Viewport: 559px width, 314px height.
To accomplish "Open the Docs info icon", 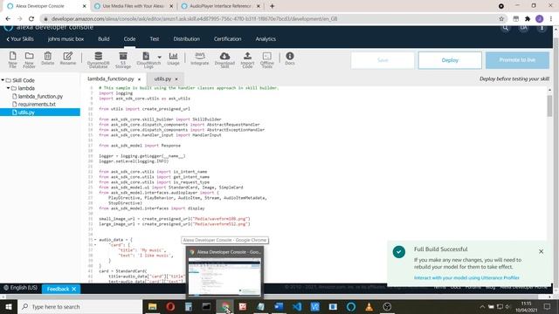I will coord(290,58).
